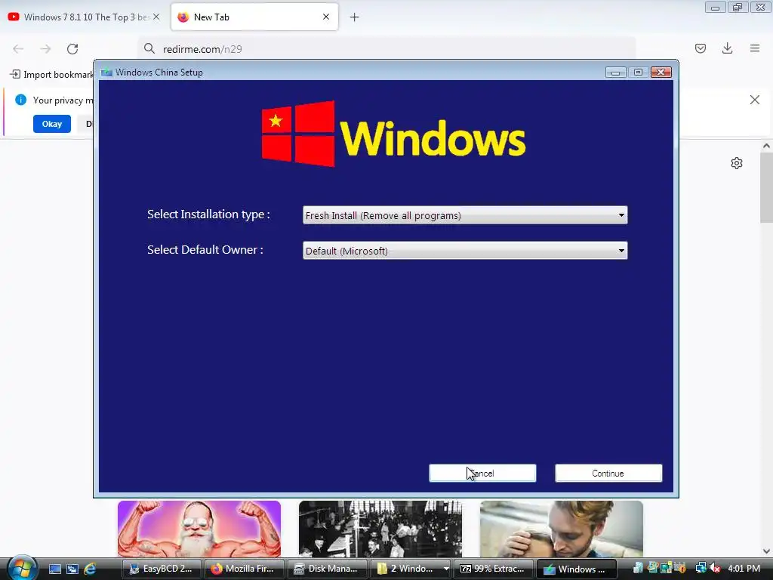Open Firefox Pocket save icon
The image size is (773, 580).
click(x=700, y=48)
